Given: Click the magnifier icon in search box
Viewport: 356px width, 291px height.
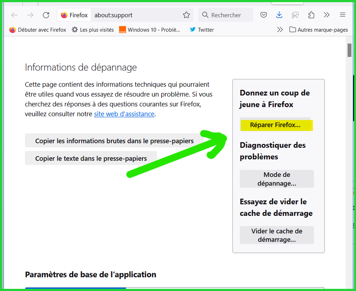Looking at the screenshot, I should pyautogui.click(x=205, y=15).
